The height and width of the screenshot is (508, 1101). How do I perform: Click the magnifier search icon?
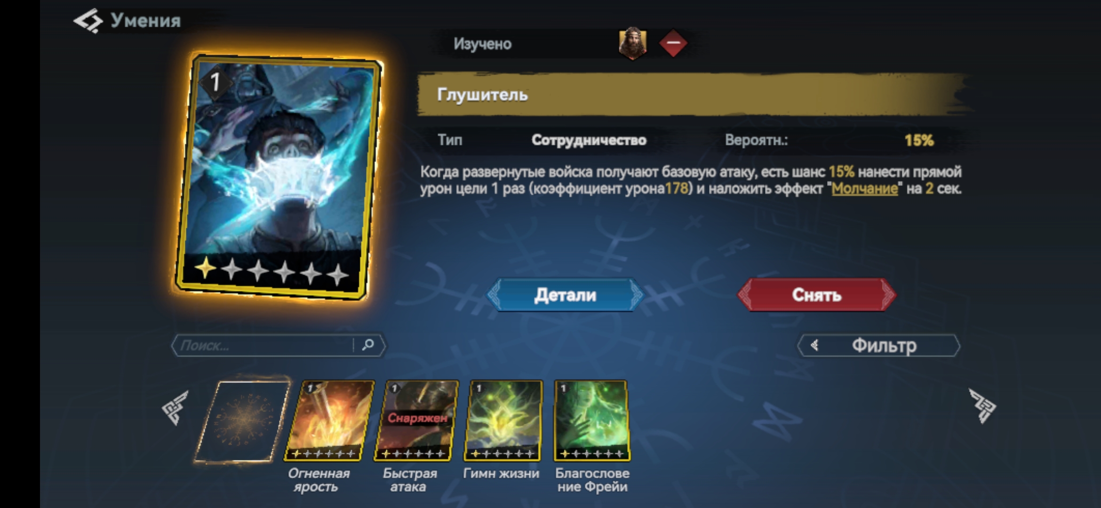(x=368, y=345)
